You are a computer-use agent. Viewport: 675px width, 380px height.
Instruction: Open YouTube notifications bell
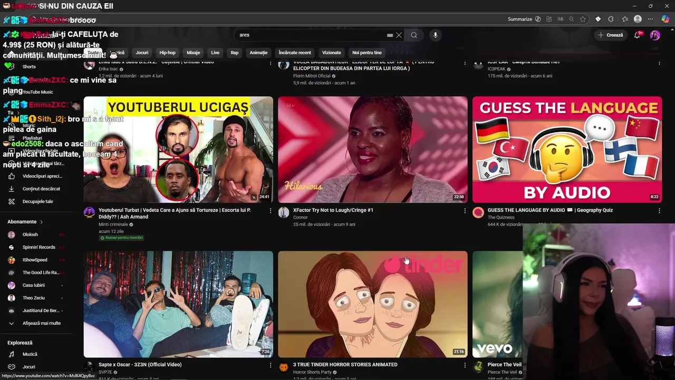pos(637,35)
